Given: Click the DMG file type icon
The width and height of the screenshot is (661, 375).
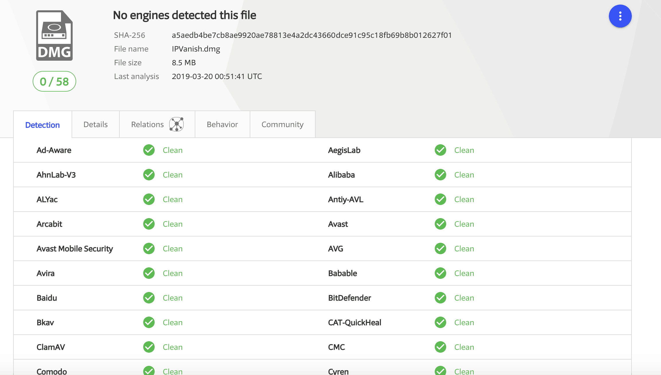Looking at the screenshot, I should point(54,35).
